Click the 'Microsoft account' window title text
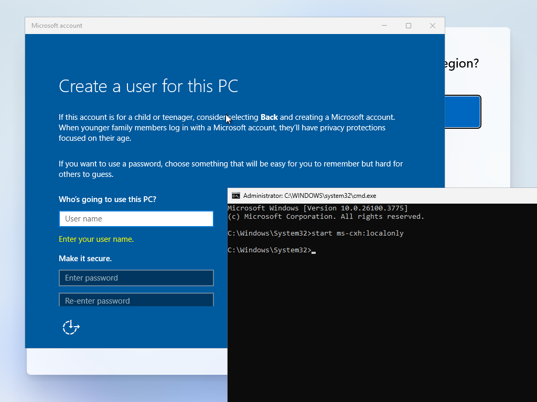Screen dimensions: 537x402 pyautogui.click(x=57, y=26)
